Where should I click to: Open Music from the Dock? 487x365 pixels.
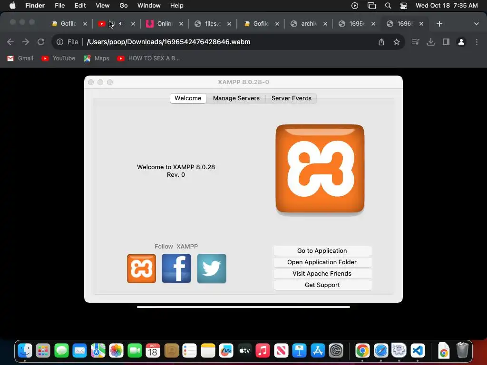(x=263, y=351)
